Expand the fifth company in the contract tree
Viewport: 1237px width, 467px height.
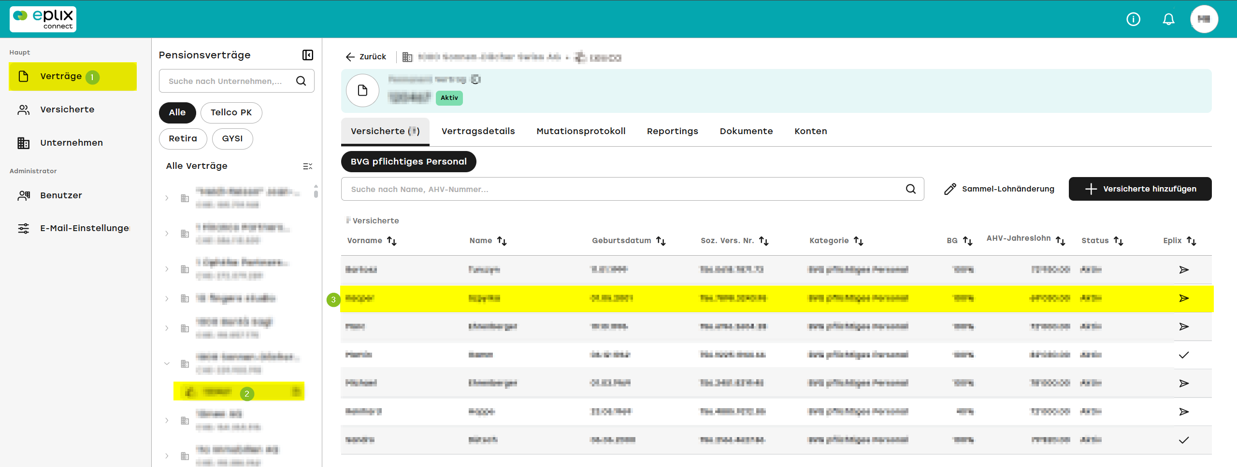[167, 328]
